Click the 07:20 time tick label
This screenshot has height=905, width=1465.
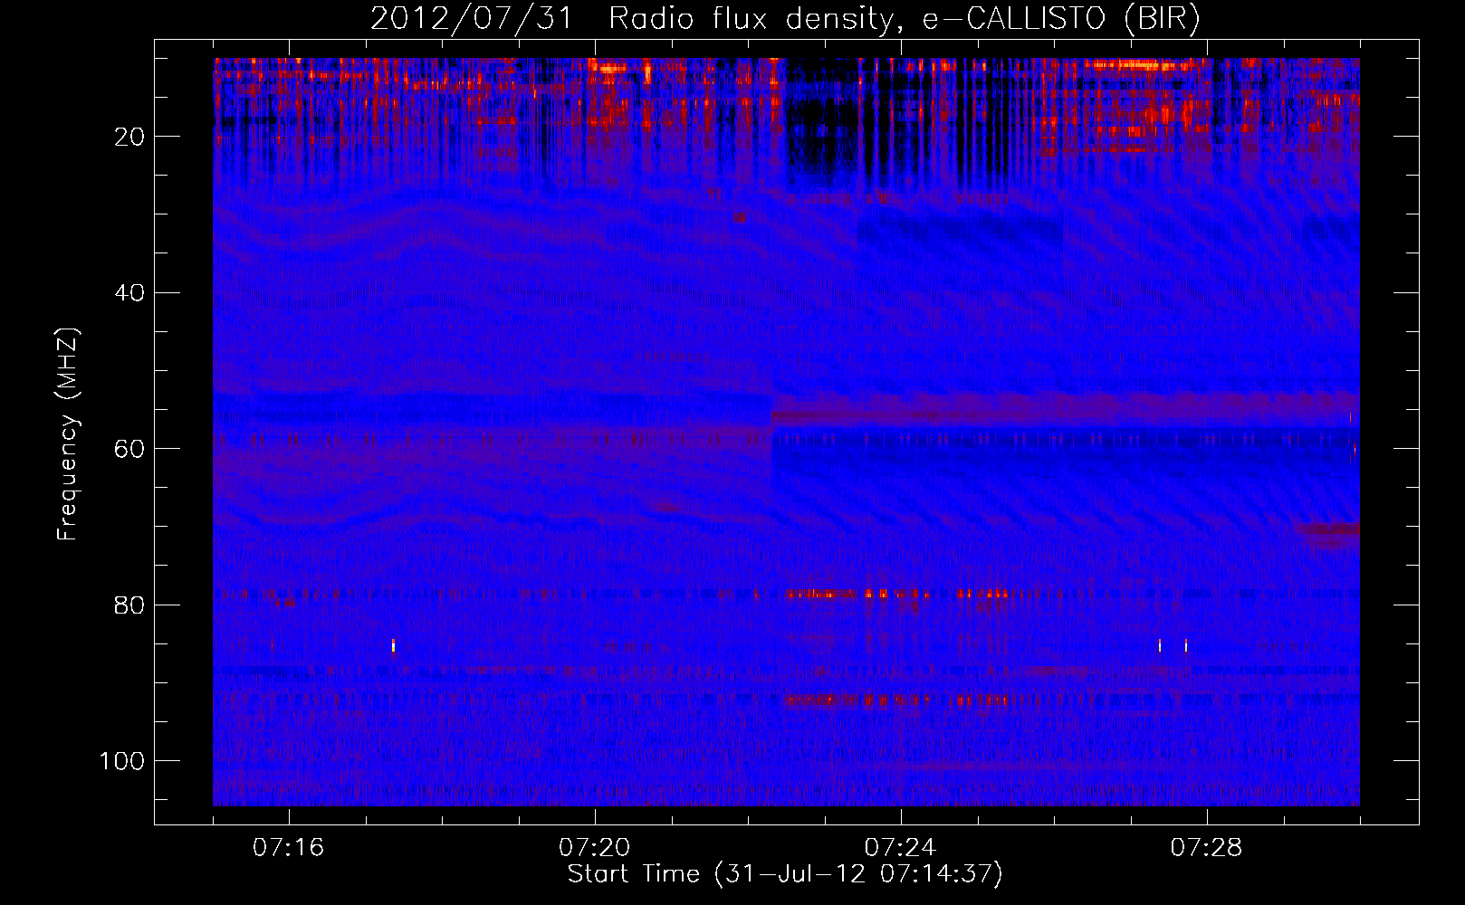594,847
